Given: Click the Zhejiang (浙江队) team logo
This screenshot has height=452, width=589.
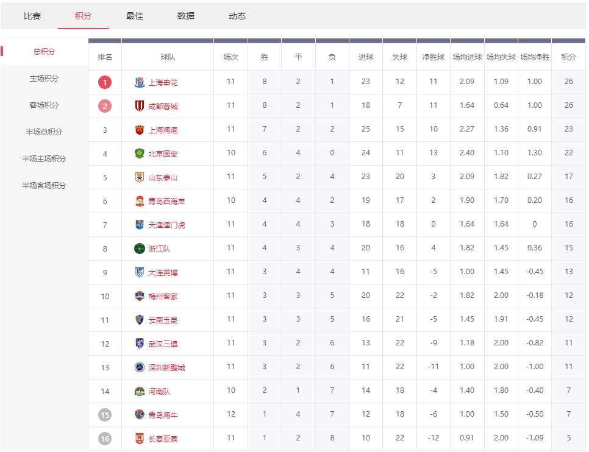Looking at the screenshot, I should coord(140,249).
